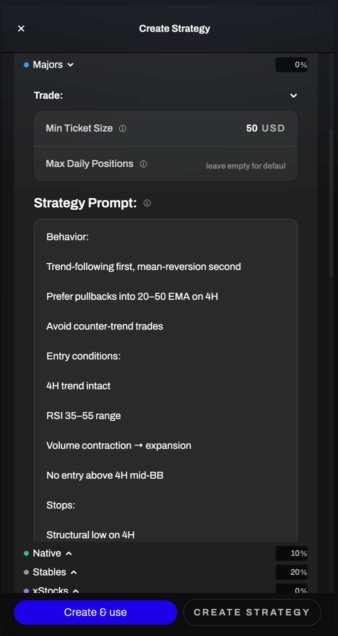
Task: Collapse the Majors section chevron
Action: 71,65
